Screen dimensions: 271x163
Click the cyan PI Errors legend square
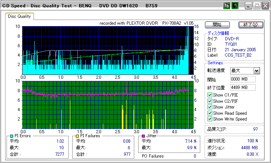pos(12,136)
